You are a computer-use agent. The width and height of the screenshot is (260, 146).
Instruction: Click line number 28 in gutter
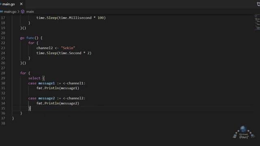pos(3,73)
